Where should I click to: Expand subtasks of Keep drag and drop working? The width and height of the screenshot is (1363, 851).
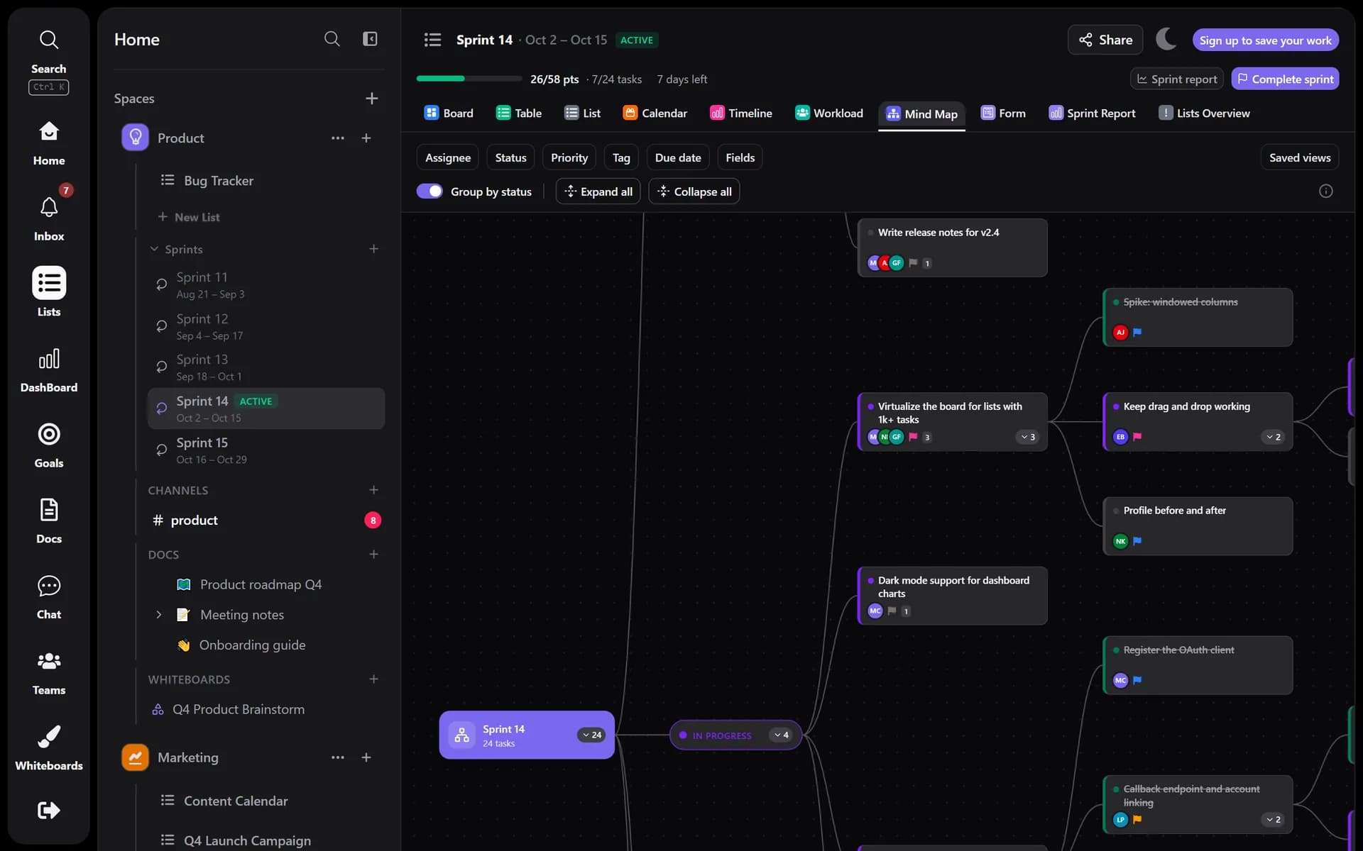pyautogui.click(x=1274, y=437)
